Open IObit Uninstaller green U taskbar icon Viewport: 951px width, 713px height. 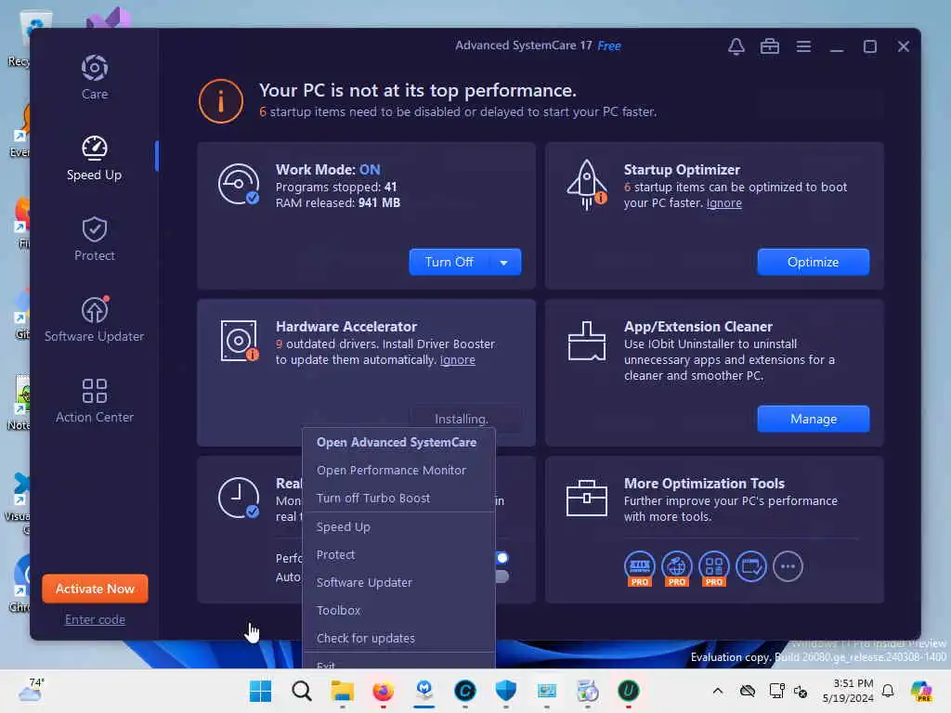(629, 691)
